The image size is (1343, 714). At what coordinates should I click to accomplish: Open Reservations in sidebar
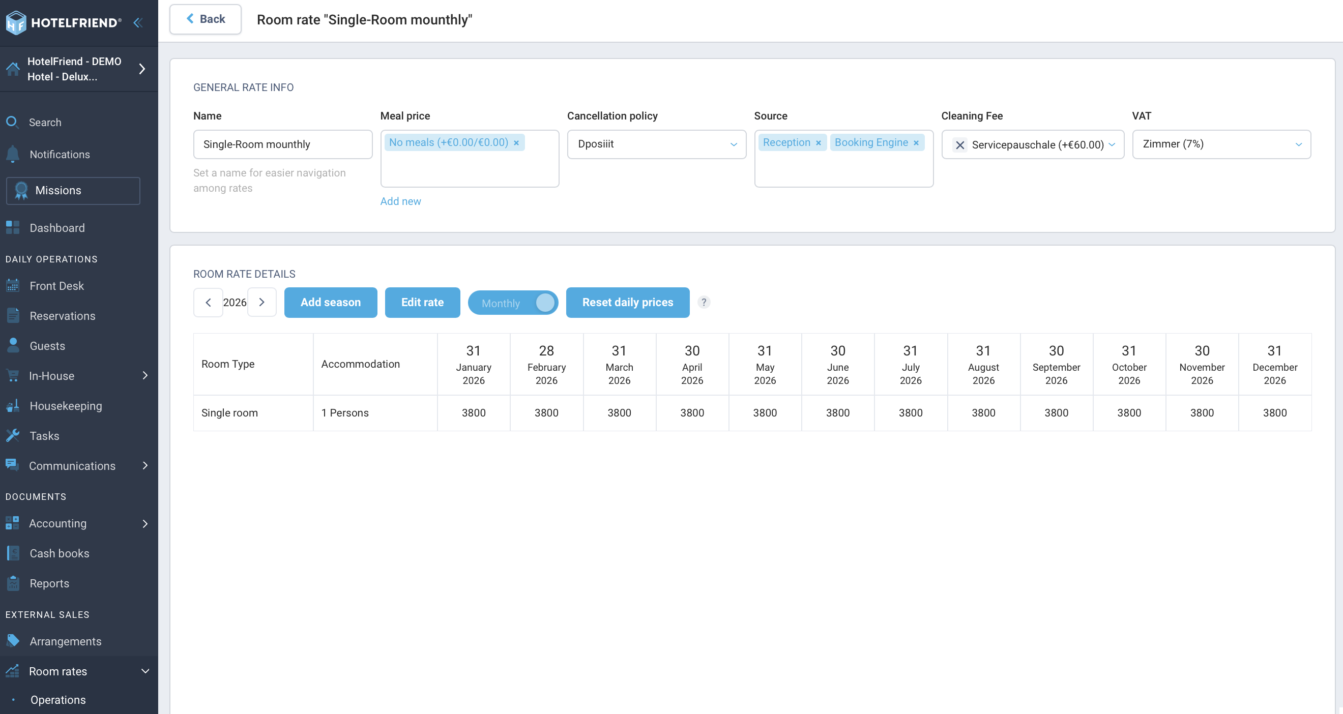62,316
